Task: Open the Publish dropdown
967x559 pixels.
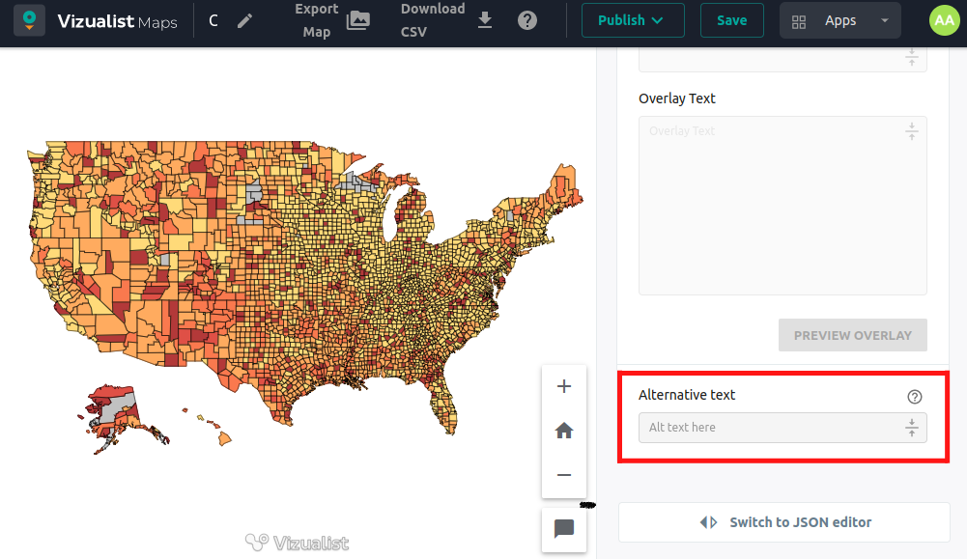Action: (x=632, y=20)
